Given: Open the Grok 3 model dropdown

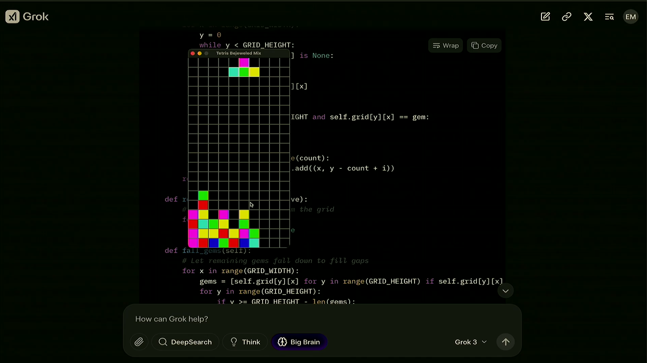Looking at the screenshot, I should (x=471, y=342).
